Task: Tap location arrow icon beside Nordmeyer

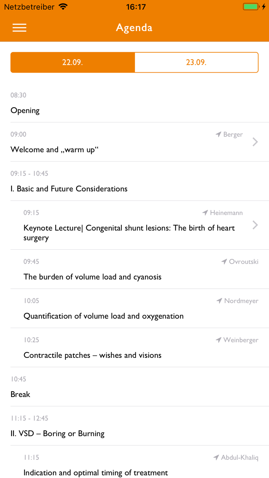Action: pos(219,301)
